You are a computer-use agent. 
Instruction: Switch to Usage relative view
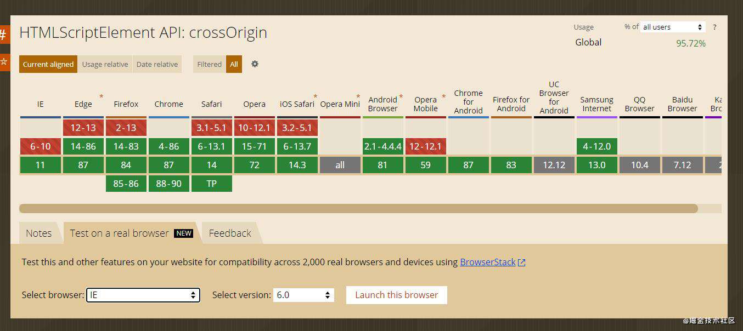pyautogui.click(x=105, y=64)
